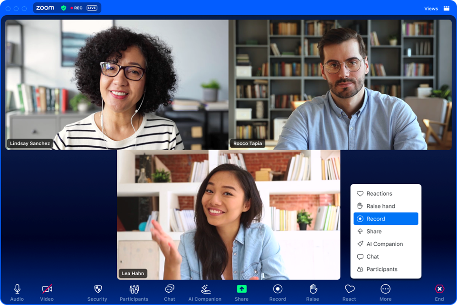This screenshot has height=305, width=457.
Task: Open the Views layout selector
Action: pyautogui.click(x=437, y=9)
